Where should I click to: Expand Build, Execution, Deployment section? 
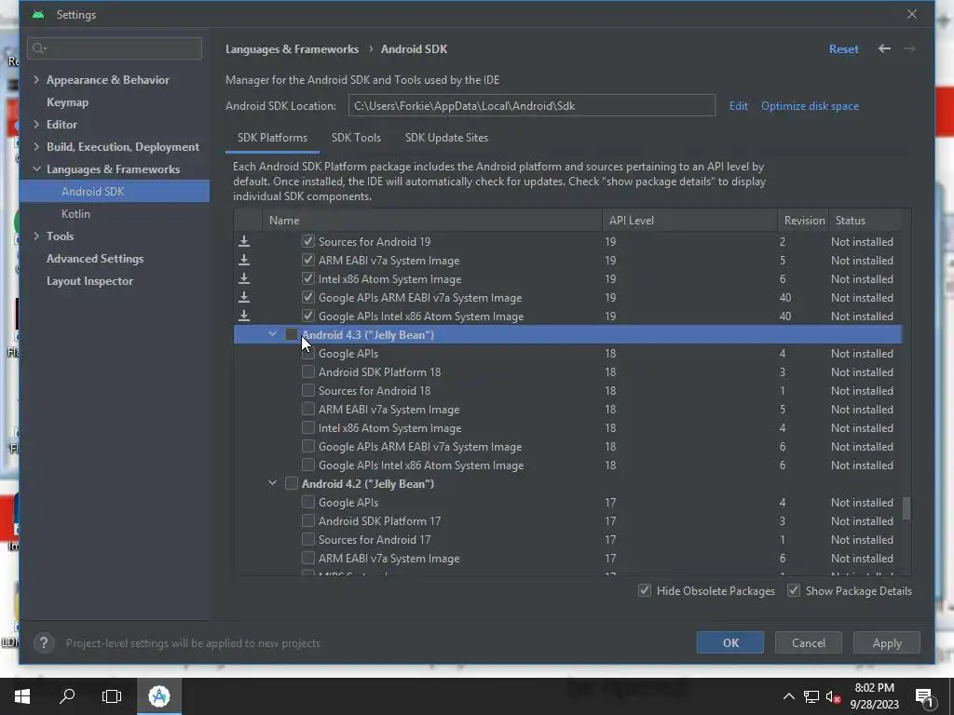pos(36,146)
